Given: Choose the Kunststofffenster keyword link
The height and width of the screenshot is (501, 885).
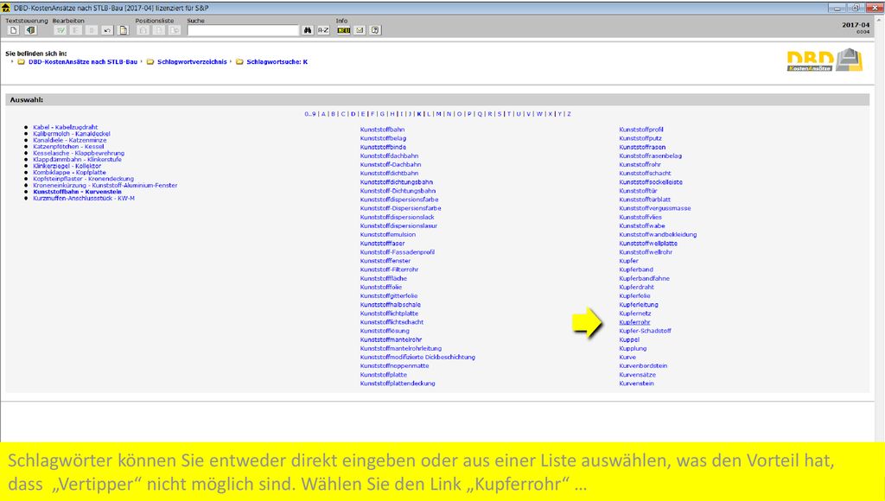Looking at the screenshot, I should [x=385, y=261].
